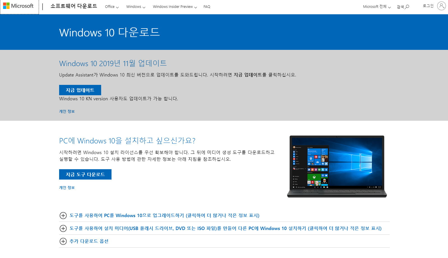This screenshot has width=448, height=258.
Task: Open 도구를 사용하여 PC를 Windows 10으로 업그레이드하기 link
Action: pos(164,215)
